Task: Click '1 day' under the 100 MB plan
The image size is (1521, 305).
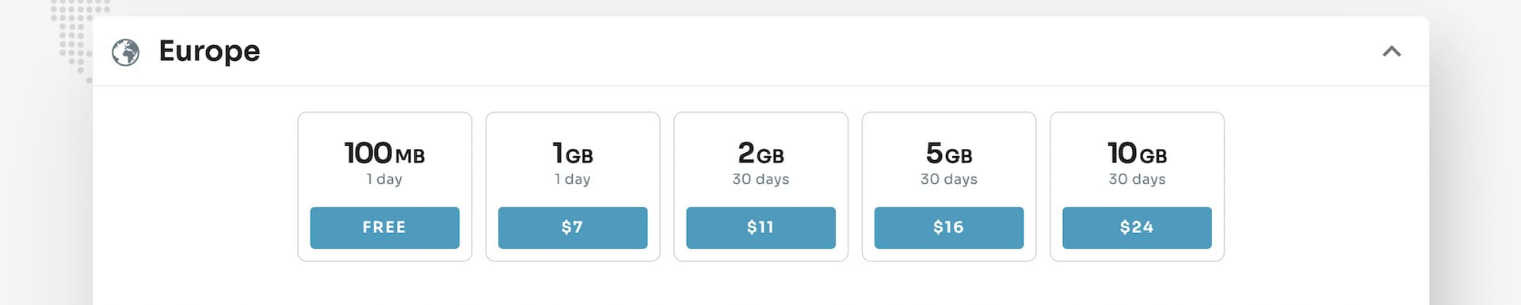Action: 384,179
